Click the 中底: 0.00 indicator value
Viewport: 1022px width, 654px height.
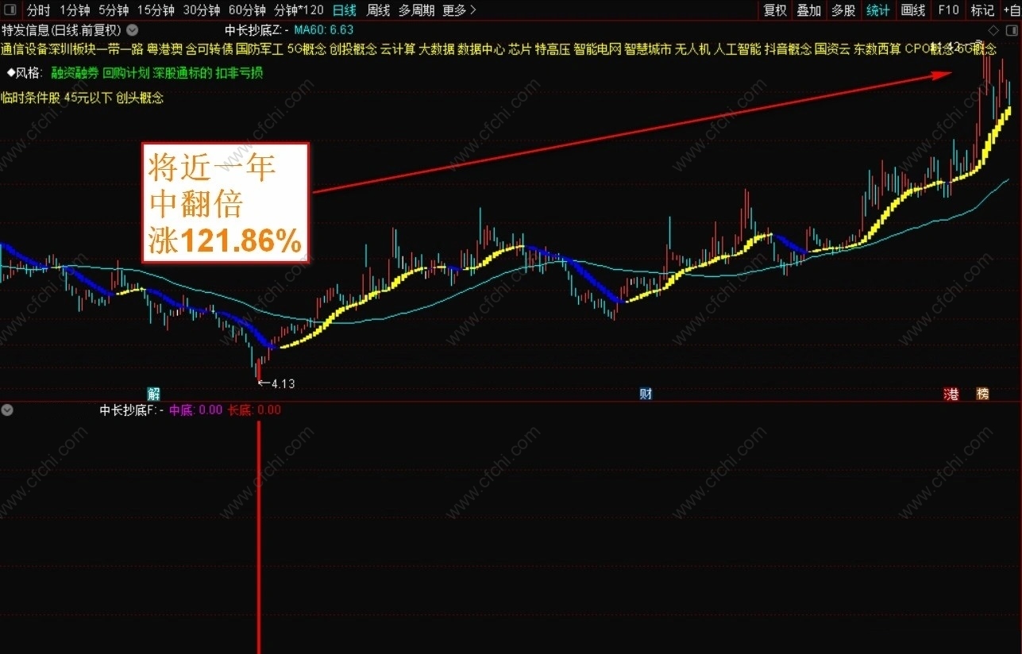click(195, 410)
